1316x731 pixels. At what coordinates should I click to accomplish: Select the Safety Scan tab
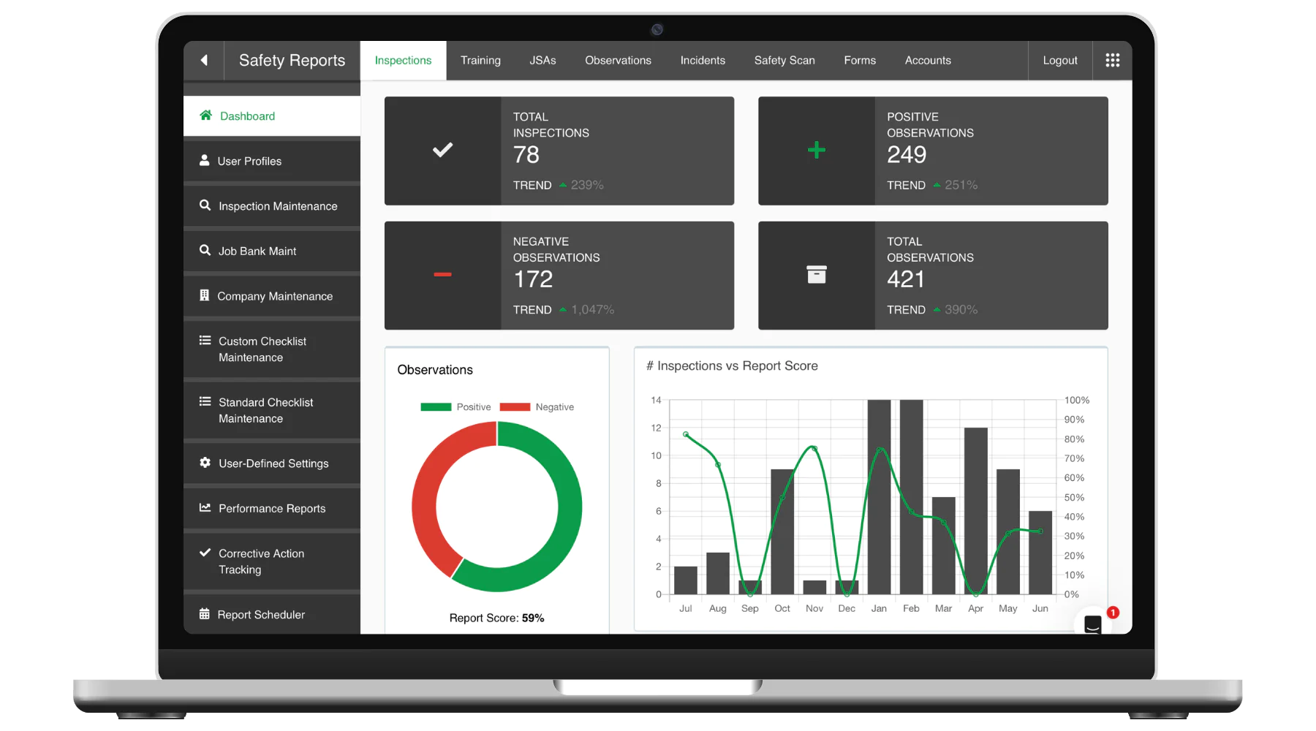click(784, 61)
